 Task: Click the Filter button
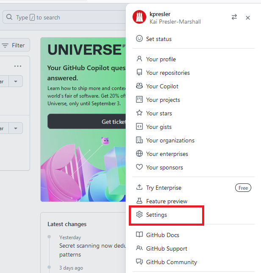point(14,45)
